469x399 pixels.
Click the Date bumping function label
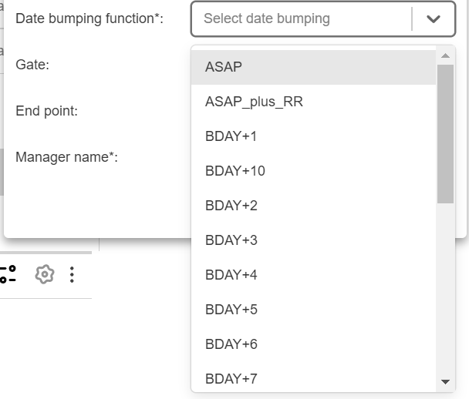(x=89, y=18)
